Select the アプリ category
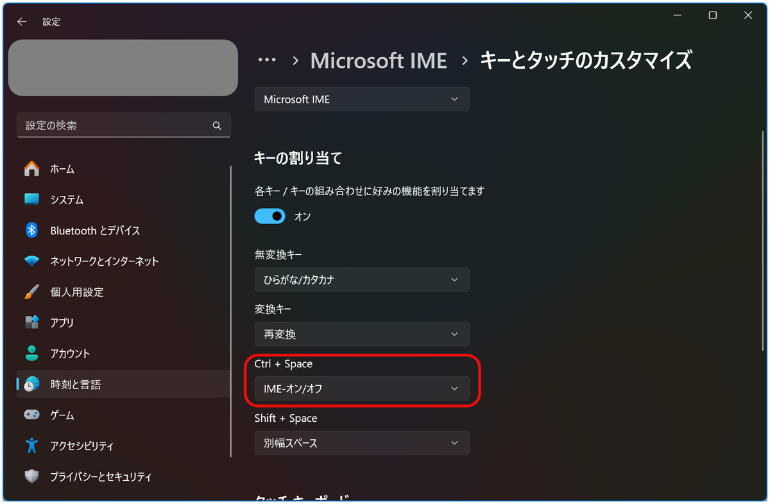Screen dimensions: 770x504 (123, 322)
